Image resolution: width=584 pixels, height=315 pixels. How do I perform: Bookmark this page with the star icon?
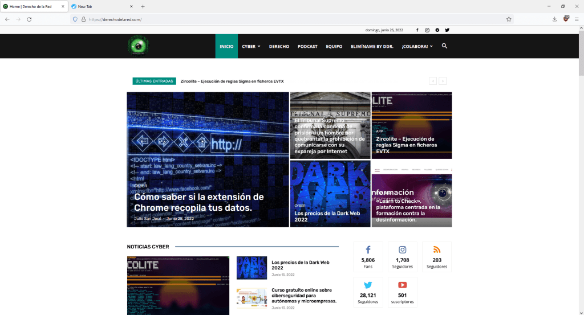pos(508,19)
